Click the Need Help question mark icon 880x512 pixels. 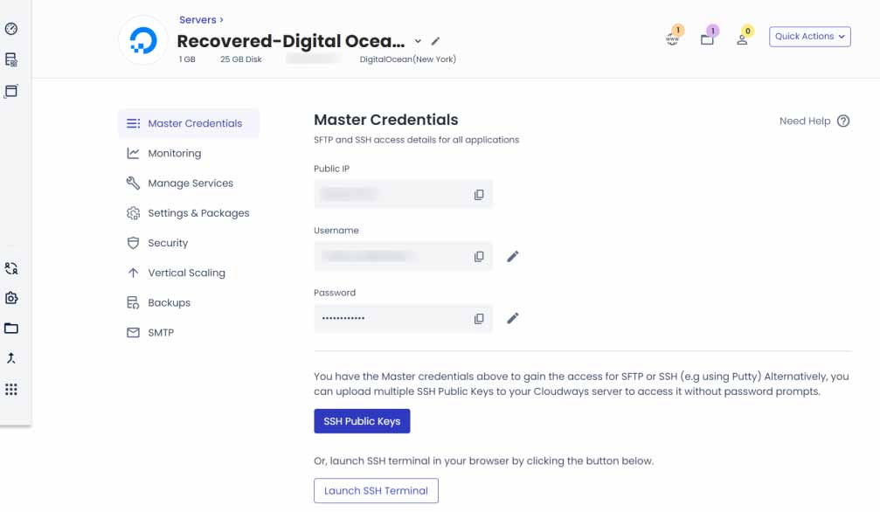click(x=842, y=121)
